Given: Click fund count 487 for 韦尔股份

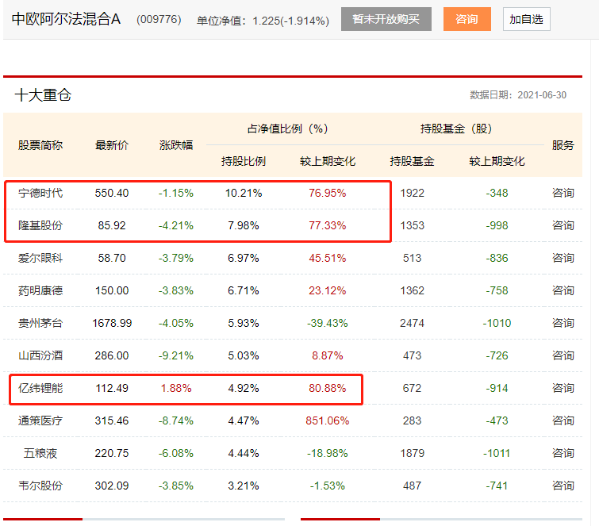Looking at the screenshot, I should click(413, 486).
